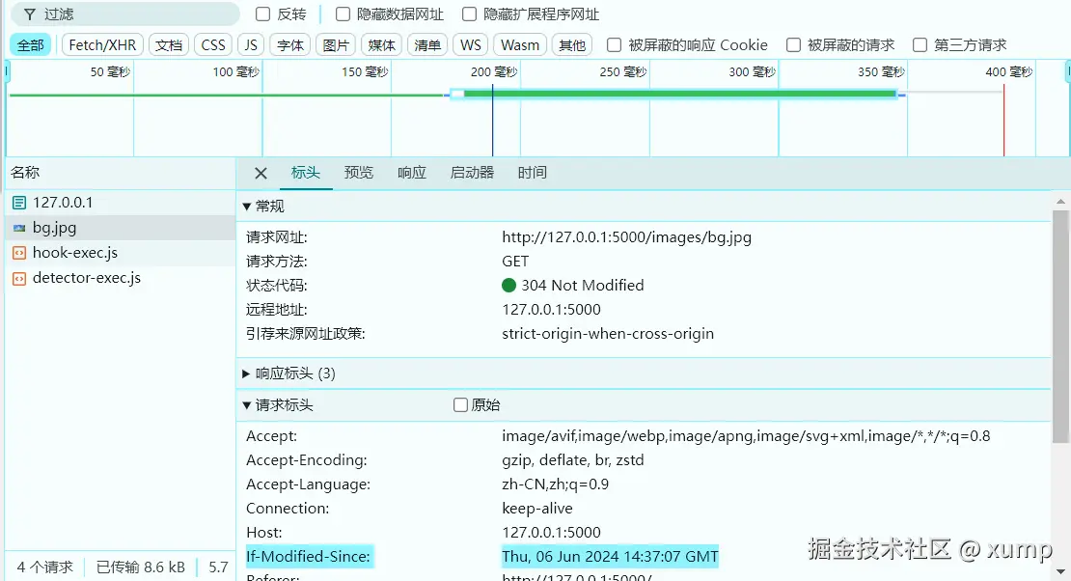This screenshot has height=581, width=1071.
Task: Toggle 第三方请求 checkbox
Action: pos(920,45)
